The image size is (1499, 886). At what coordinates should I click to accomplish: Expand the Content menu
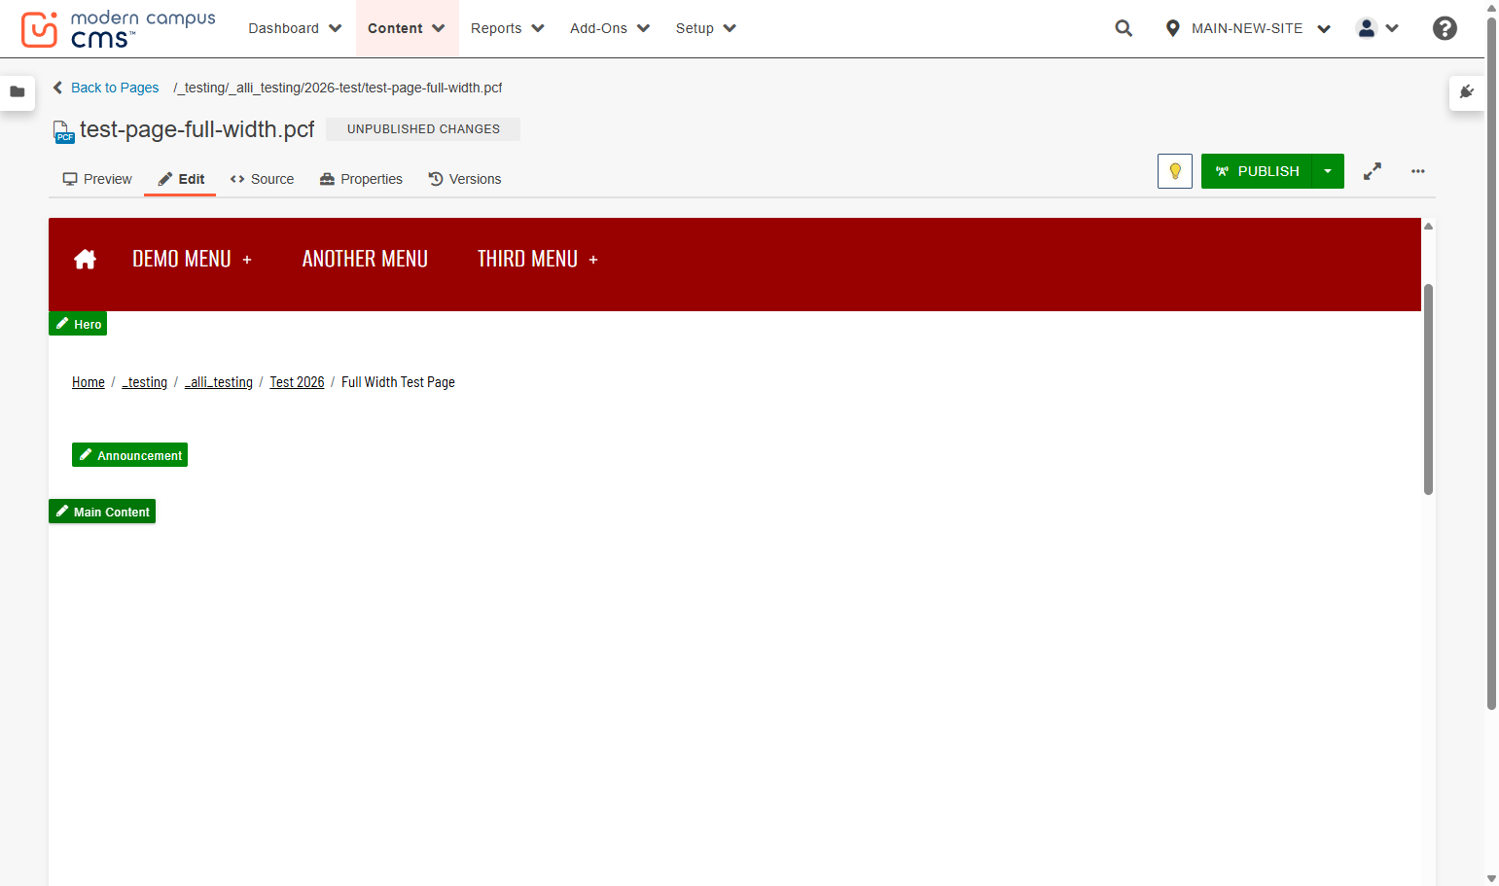point(407,28)
